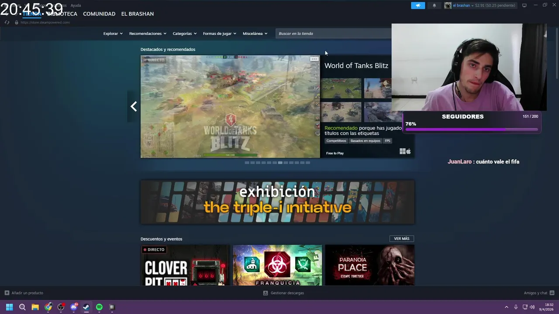Open the Windows Start menu
Viewport: 559px width, 314px height.
pyautogui.click(x=9, y=307)
